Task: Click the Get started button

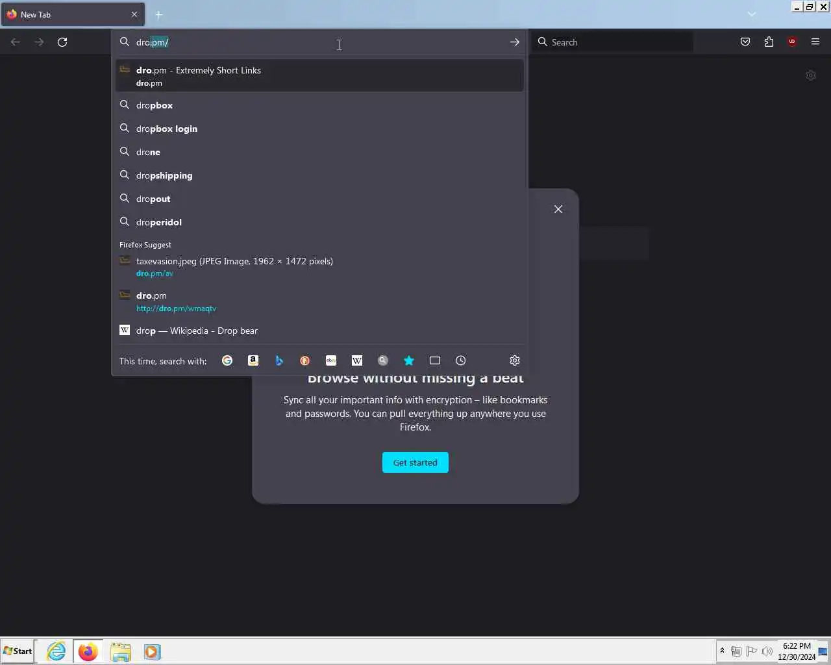Action: click(415, 462)
